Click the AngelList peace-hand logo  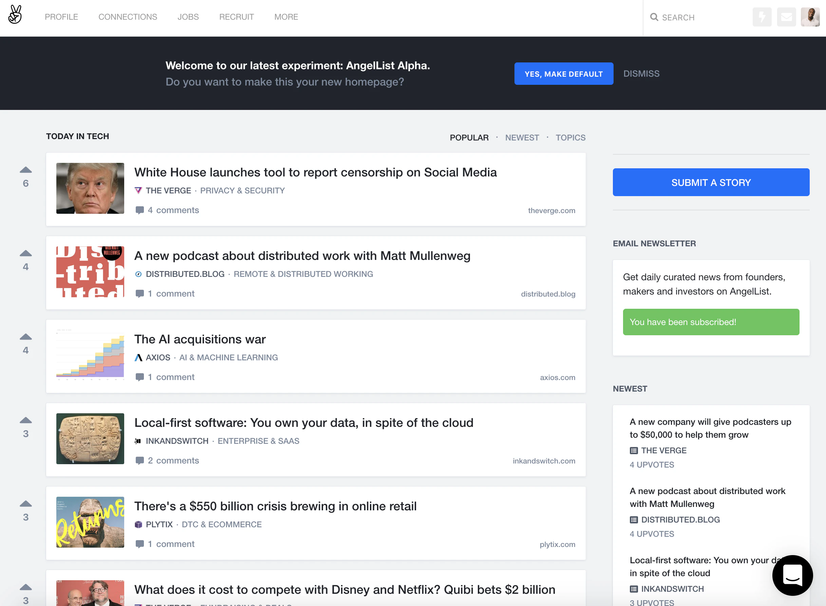click(15, 15)
